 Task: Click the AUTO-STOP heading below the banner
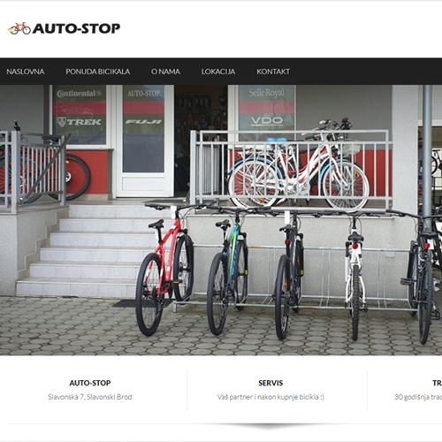coord(90,383)
